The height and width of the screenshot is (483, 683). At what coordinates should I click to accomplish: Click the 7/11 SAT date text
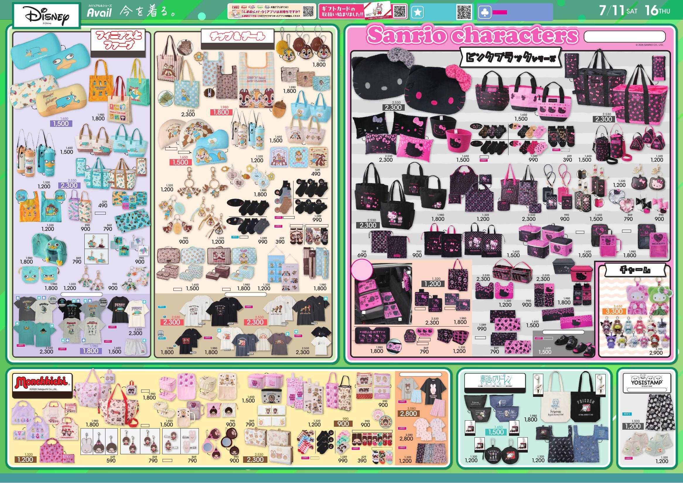click(x=618, y=11)
